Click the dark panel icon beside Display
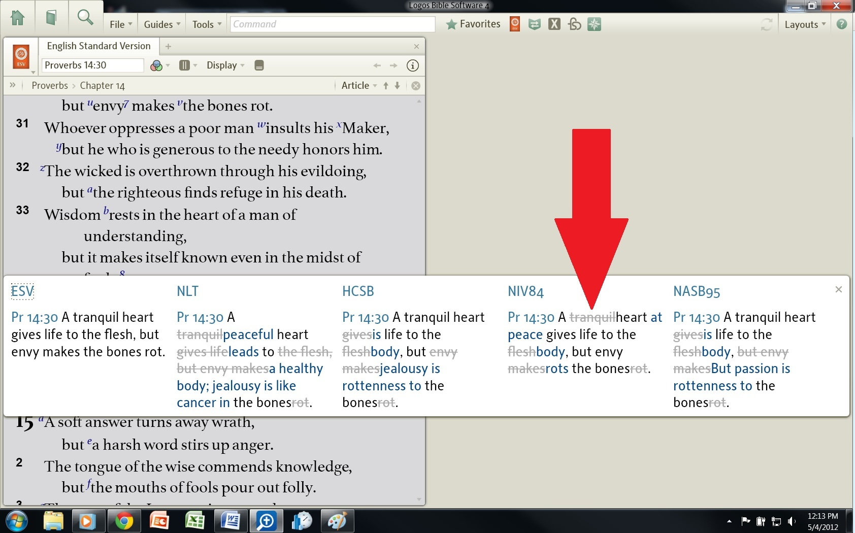The width and height of the screenshot is (855, 533). tap(259, 65)
